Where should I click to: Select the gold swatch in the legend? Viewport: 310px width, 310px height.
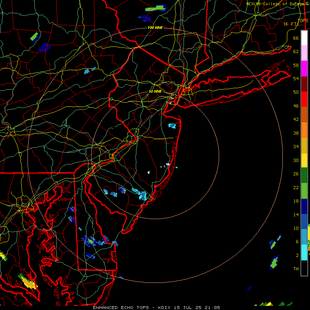point(304,146)
